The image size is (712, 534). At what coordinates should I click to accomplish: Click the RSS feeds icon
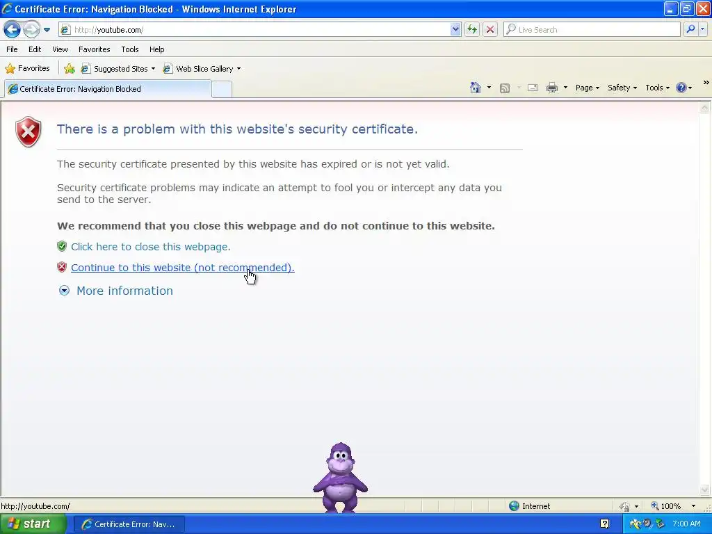[x=505, y=88]
